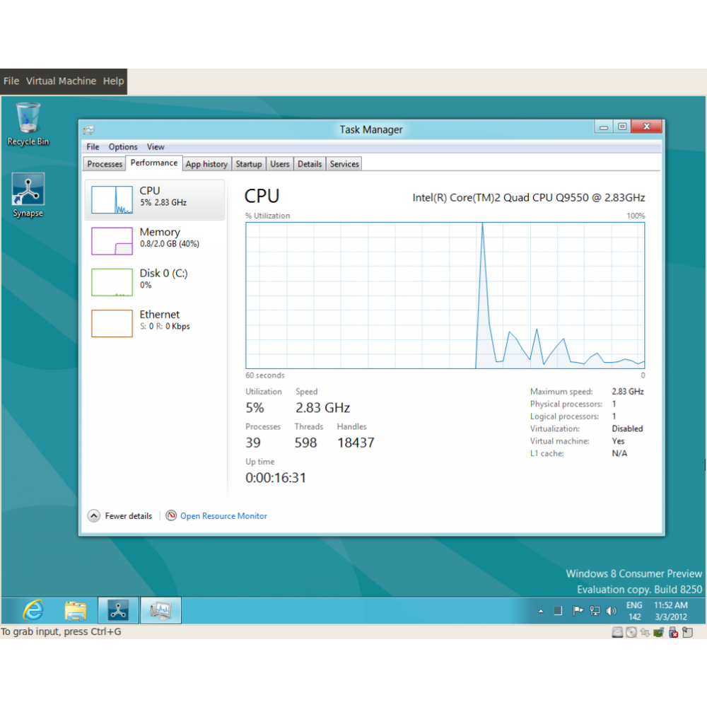Launch Internet Explorer from the taskbar

pos(33,610)
